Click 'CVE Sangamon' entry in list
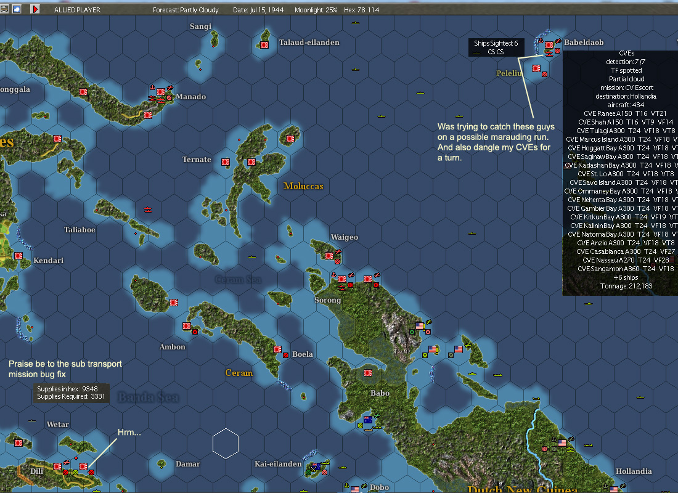This screenshot has height=493, width=678. (626, 269)
